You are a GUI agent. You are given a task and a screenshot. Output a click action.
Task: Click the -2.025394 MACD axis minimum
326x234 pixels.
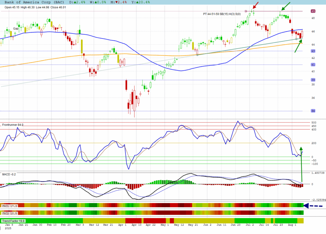[x=318, y=200]
